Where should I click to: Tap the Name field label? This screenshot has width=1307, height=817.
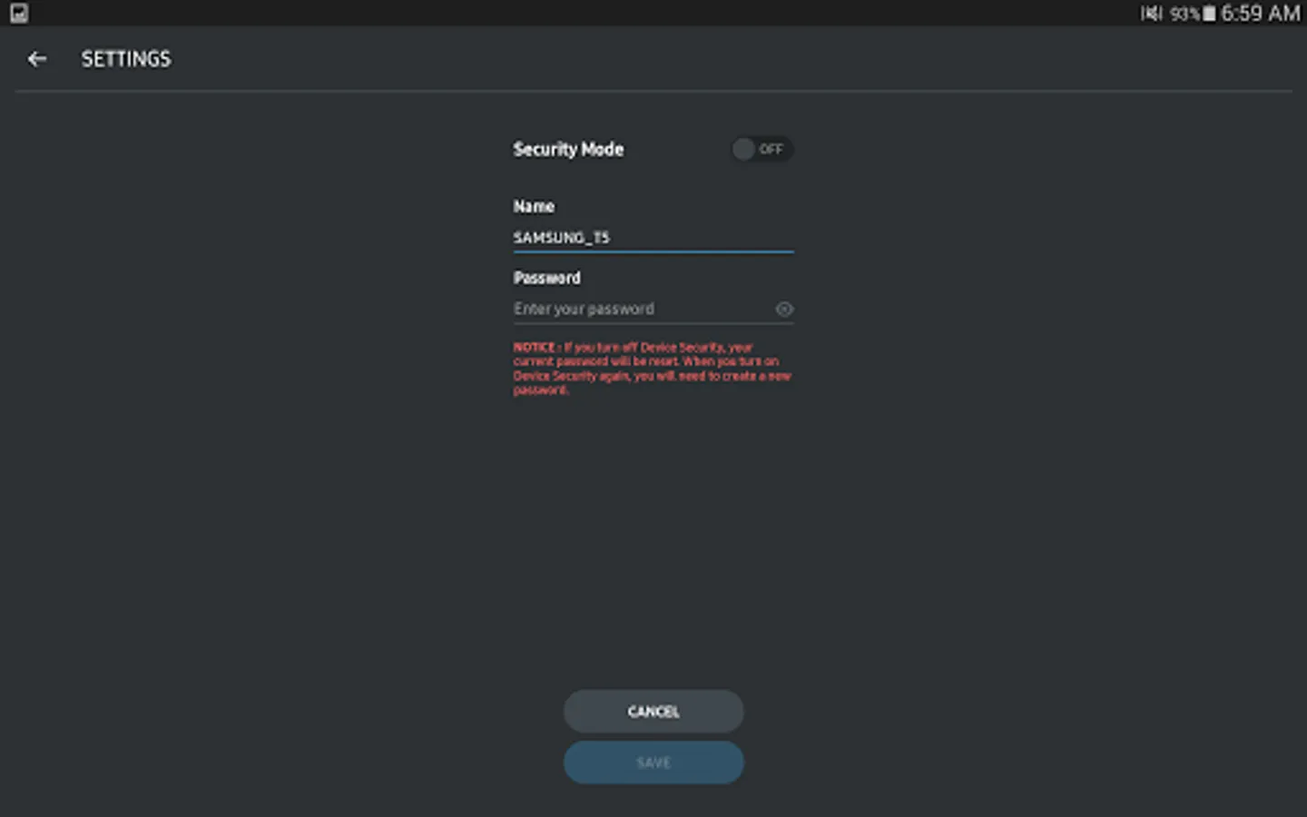click(534, 206)
